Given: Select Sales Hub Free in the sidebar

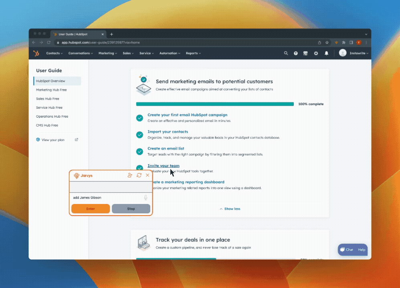Looking at the screenshot, I should [x=47, y=99].
